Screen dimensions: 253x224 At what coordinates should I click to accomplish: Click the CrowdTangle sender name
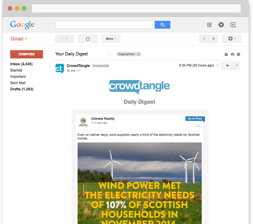78,66
